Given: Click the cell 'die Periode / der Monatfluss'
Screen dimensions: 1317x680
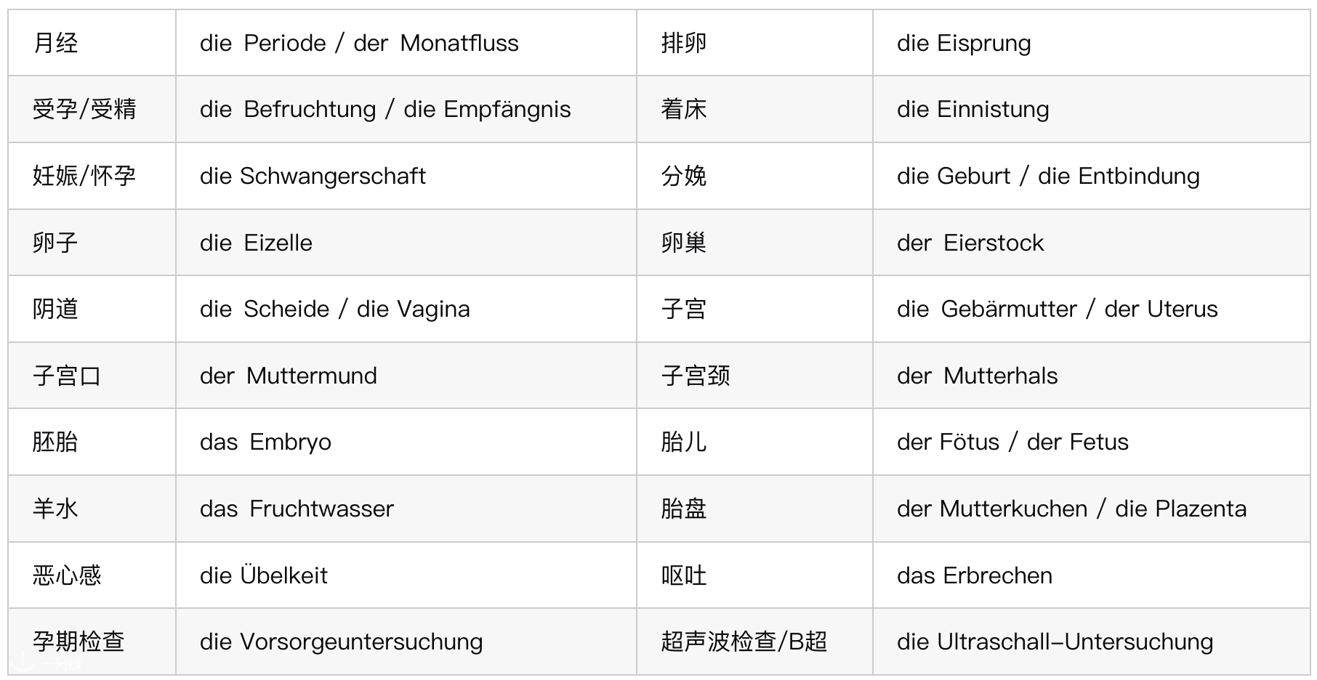Looking at the screenshot, I should coord(406,43).
